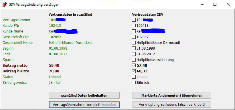This screenshot has height=110, width=235.
Task: Maximize the GDV dialog window
Action: 215,5
